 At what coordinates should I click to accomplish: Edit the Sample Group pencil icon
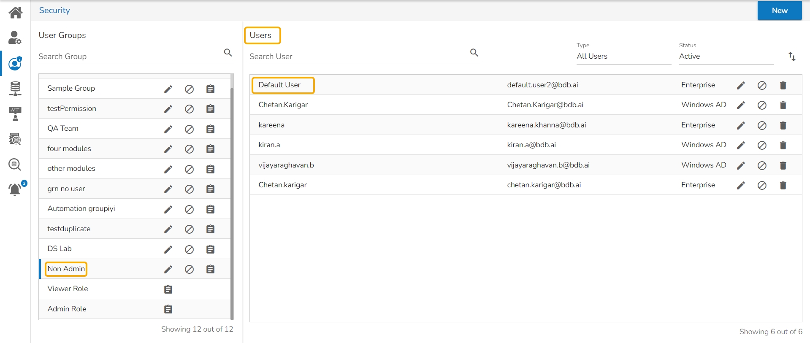pos(168,89)
